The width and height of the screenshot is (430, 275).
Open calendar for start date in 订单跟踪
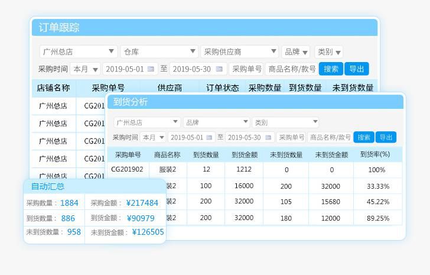[151, 69]
